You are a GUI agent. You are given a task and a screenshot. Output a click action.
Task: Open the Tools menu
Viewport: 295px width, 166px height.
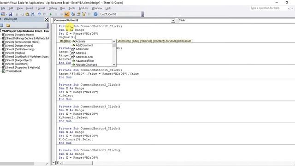point(72,8)
